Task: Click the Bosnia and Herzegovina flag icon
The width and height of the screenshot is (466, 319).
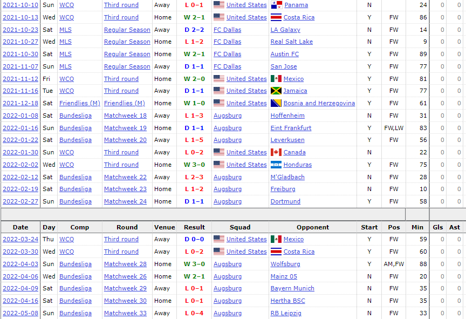Action: pyautogui.click(x=276, y=103)
